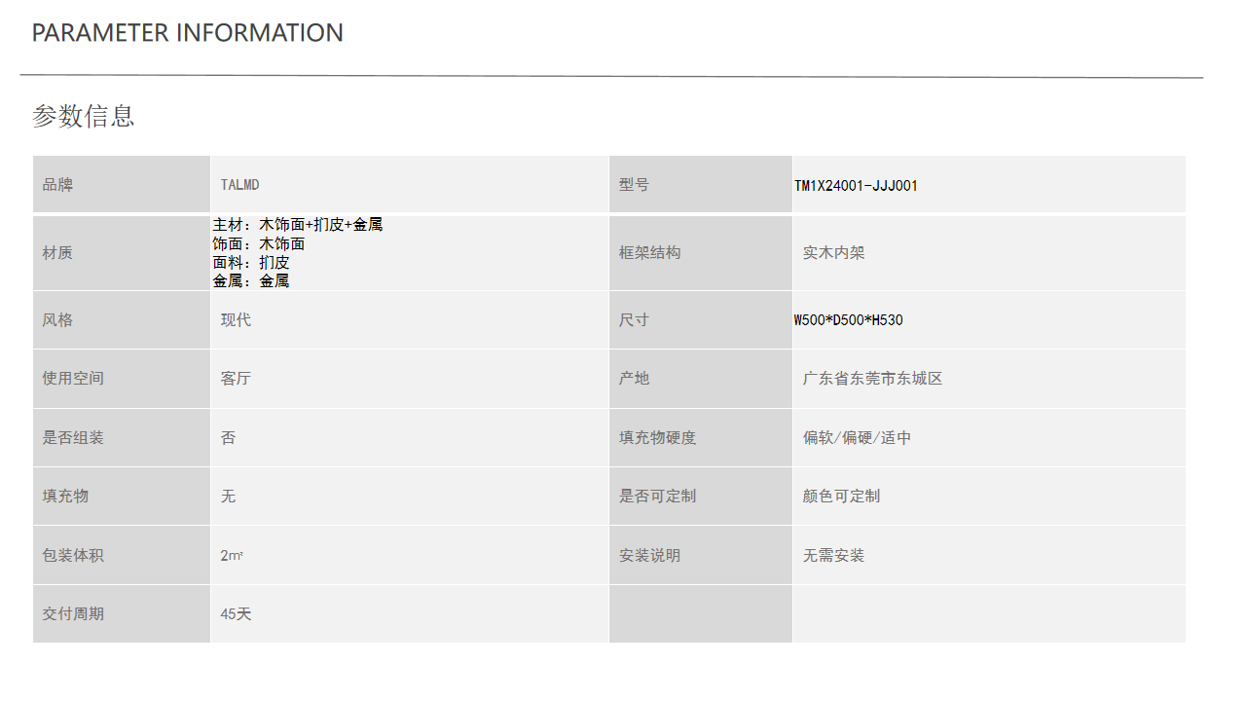The width and height of the screenshot is (1246, 701).
Task: Select the 无 filling value
Action: [x=228, y=497]
